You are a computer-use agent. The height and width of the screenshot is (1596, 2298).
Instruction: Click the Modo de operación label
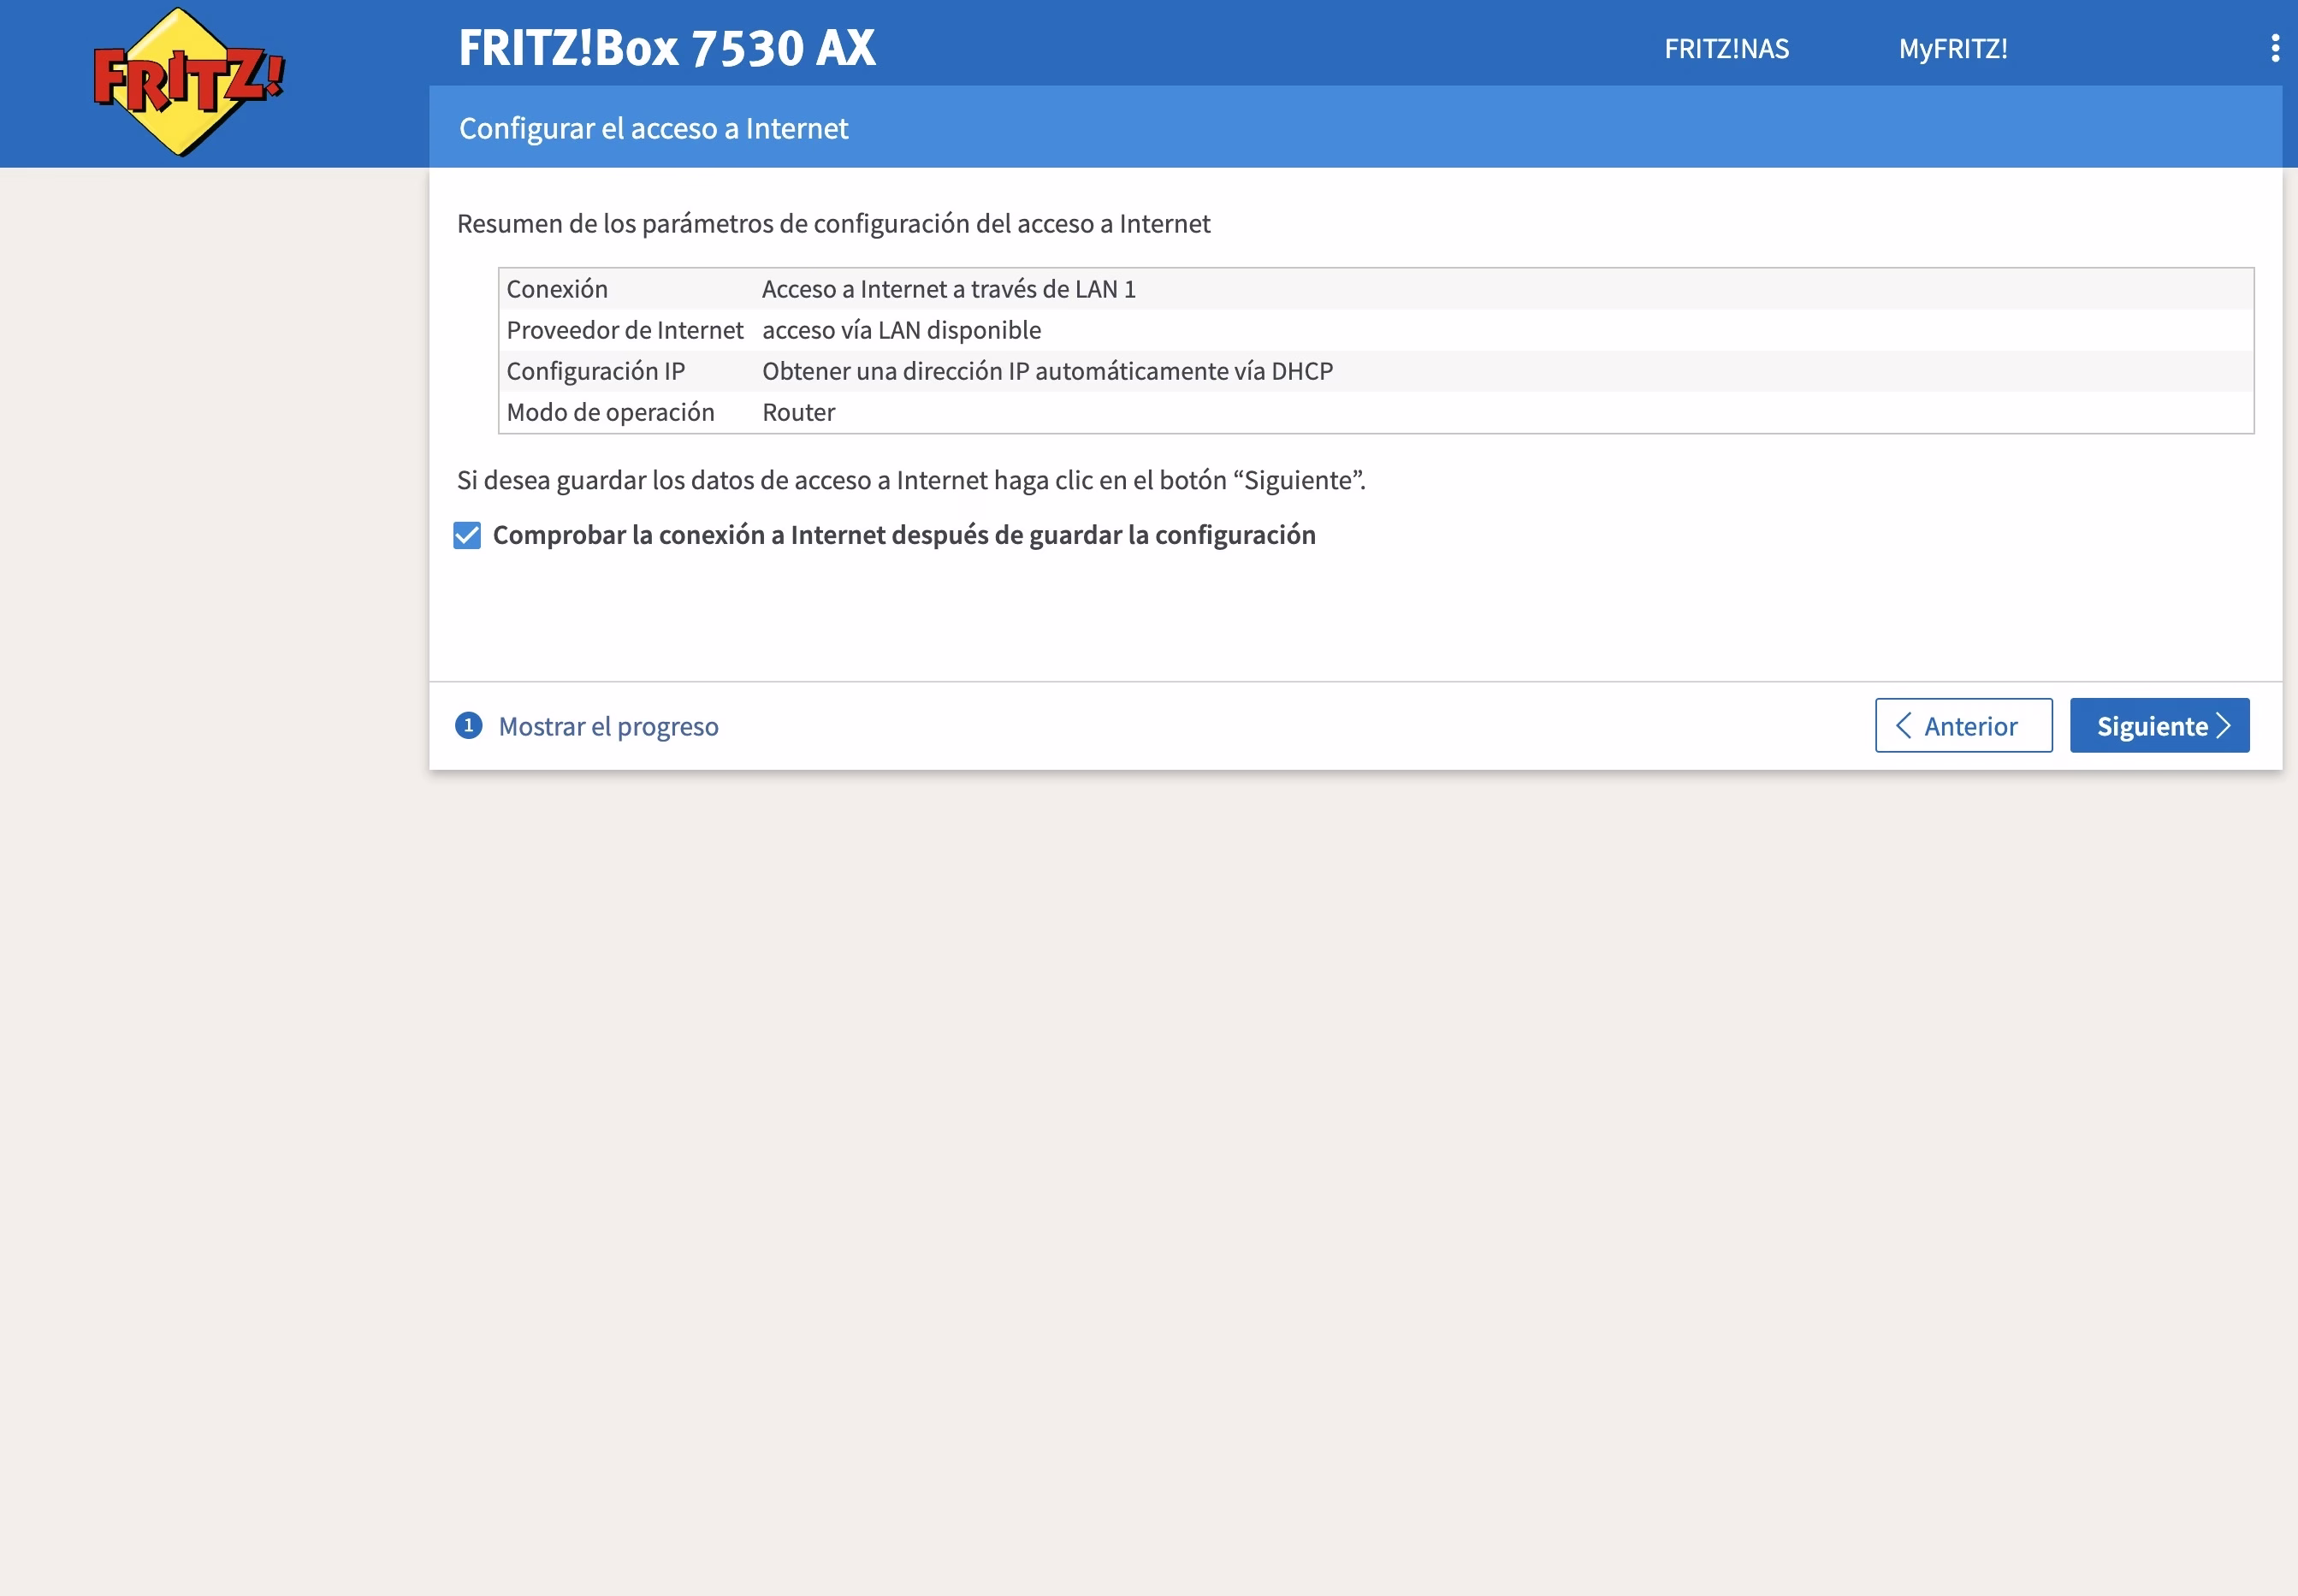pos(610,412)
